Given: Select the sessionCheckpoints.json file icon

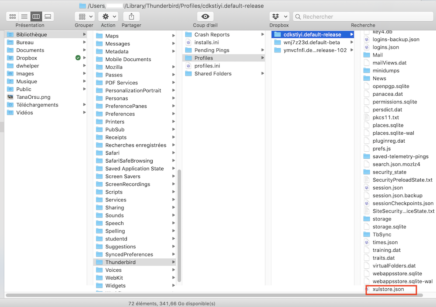Looking at the screenshot, I should point(367,203).
